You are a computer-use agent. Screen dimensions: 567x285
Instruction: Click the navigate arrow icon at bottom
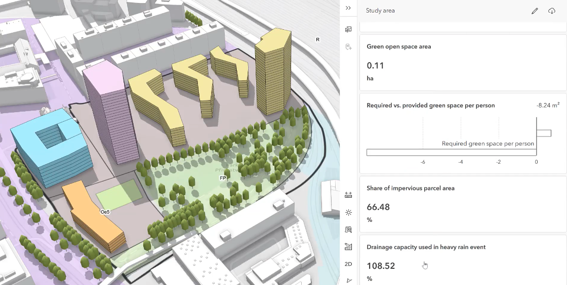click(x=349, y=280)
